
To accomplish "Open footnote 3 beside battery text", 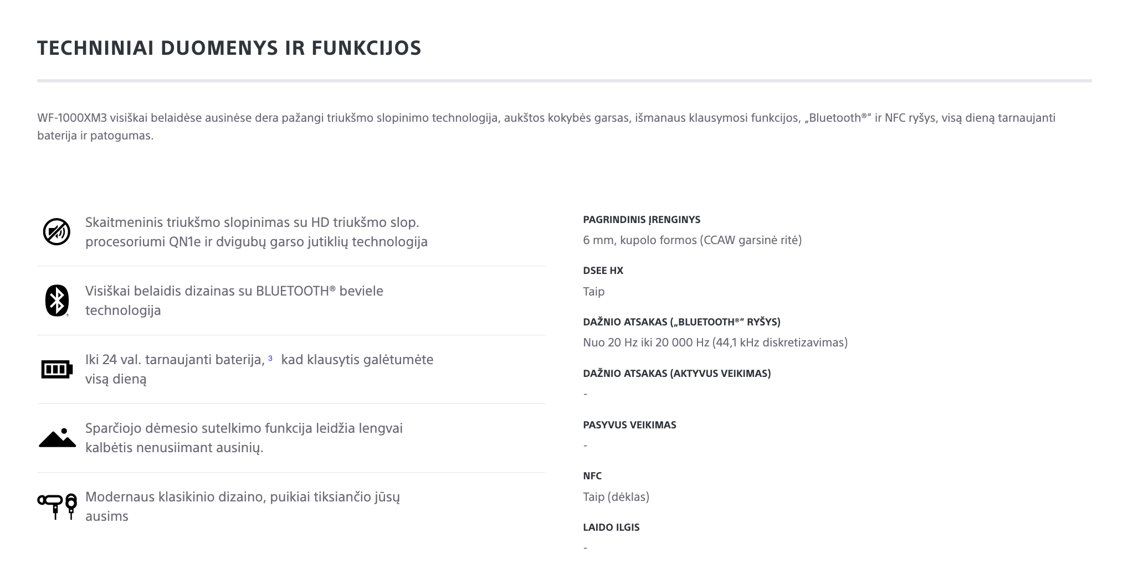I will pos(270,359).
